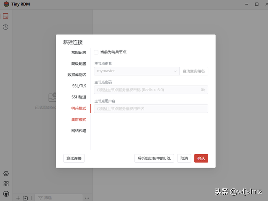
Task: Click the plus icon to add connection
Action: [18, 198]
